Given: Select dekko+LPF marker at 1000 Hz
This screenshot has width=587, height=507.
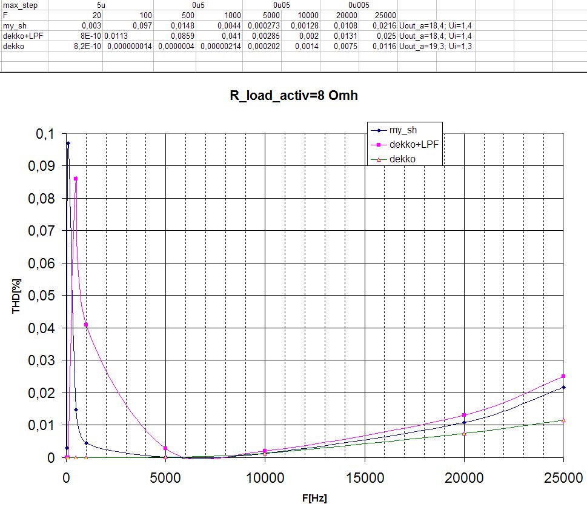Looking at the screenshot, I should pos(86,325).
